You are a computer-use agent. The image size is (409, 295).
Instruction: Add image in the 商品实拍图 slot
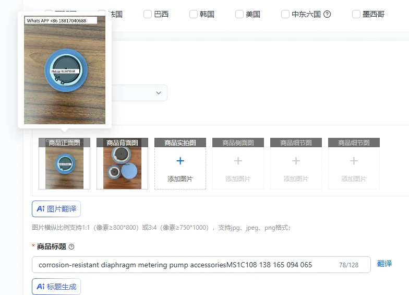pos(181,164)
